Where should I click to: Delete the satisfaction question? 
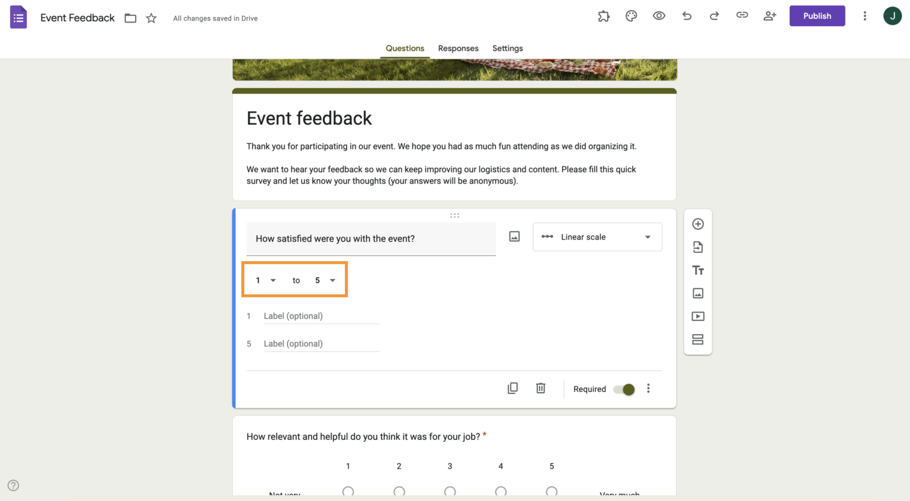(540, 388)
